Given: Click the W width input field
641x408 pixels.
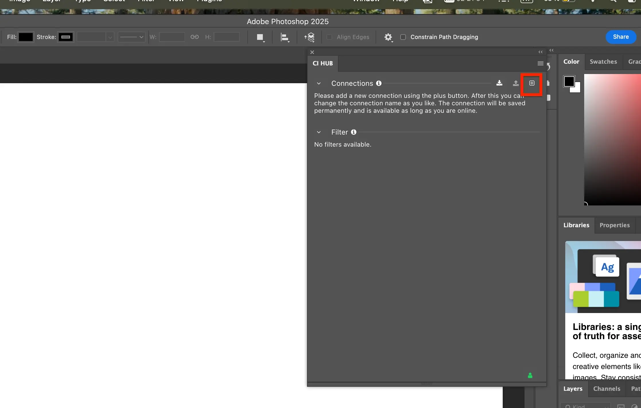Looking at the screenshot, I should pos(172,37).
